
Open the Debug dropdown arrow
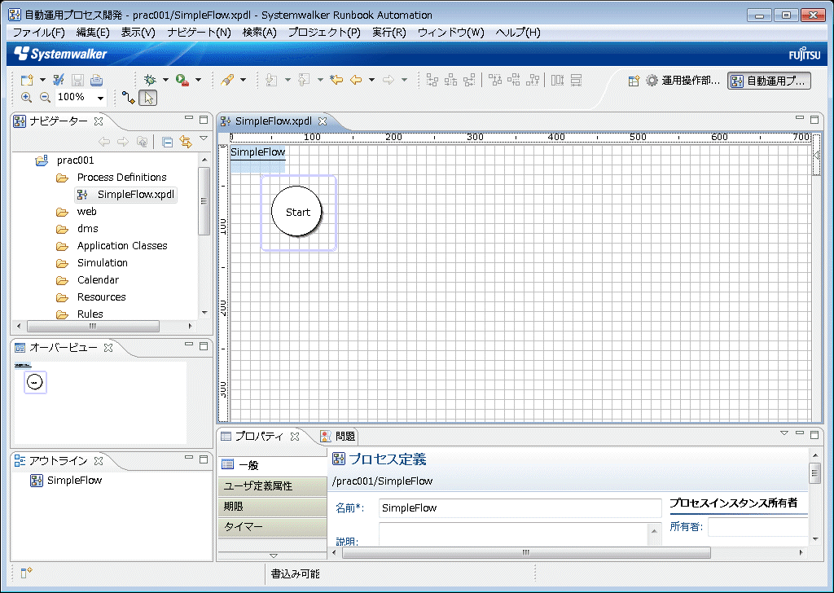point(165,81)
